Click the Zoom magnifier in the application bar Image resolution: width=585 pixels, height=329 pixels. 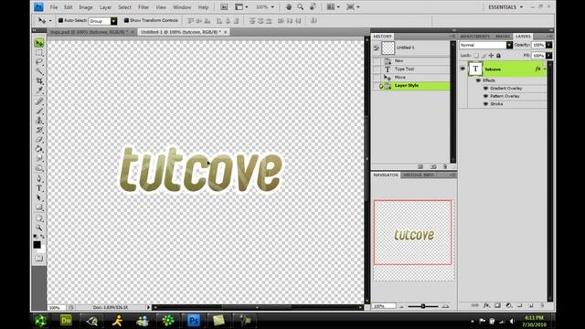[x=301, y=7]
